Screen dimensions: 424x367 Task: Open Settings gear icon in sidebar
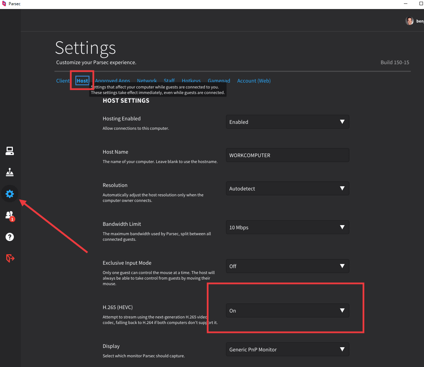pyautogui.click(x=10, y=194)
